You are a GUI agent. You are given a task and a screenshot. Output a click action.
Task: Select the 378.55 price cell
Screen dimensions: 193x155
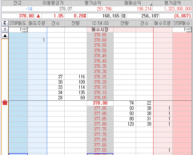click(100, 45)
